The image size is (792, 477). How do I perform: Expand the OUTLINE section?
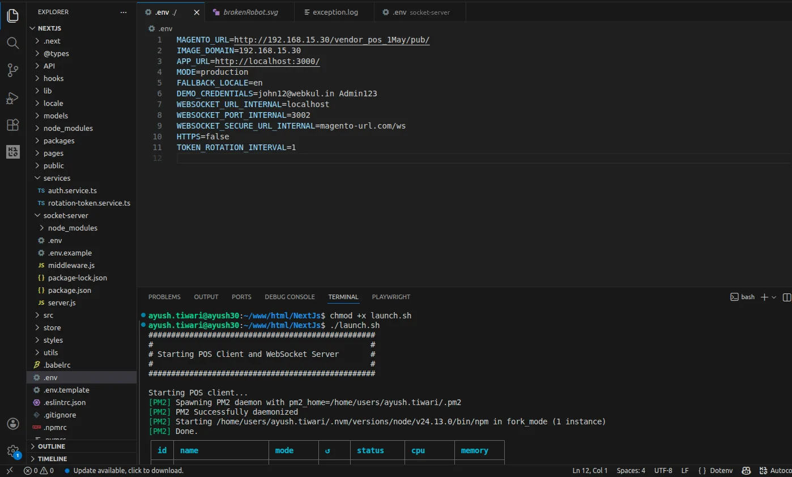click(x=82, y=446)
